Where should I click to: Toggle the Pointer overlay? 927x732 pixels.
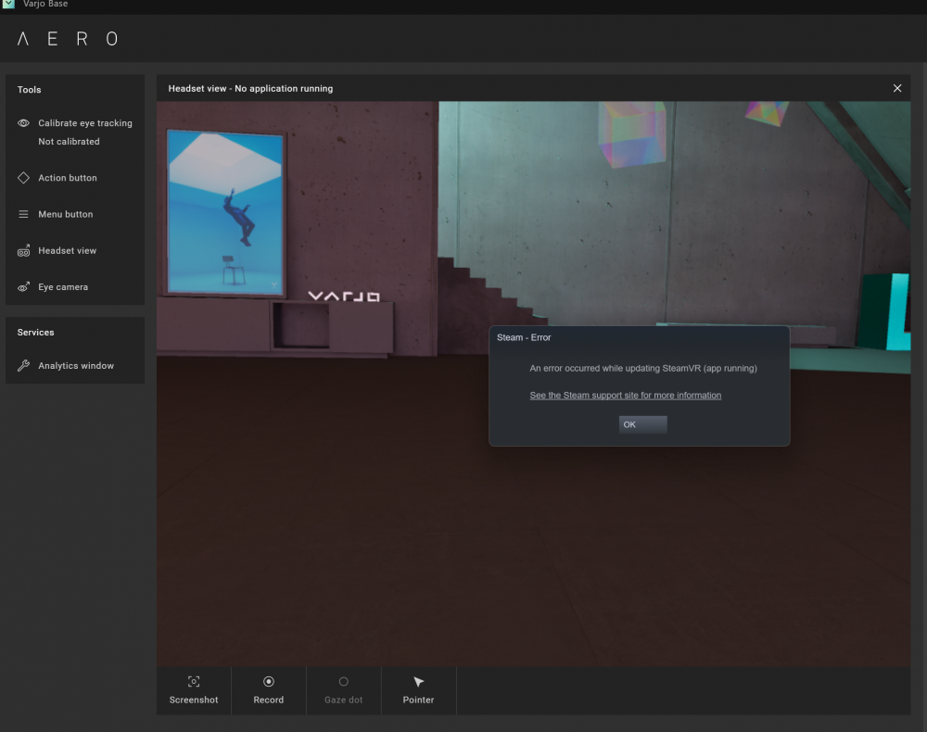418,689
